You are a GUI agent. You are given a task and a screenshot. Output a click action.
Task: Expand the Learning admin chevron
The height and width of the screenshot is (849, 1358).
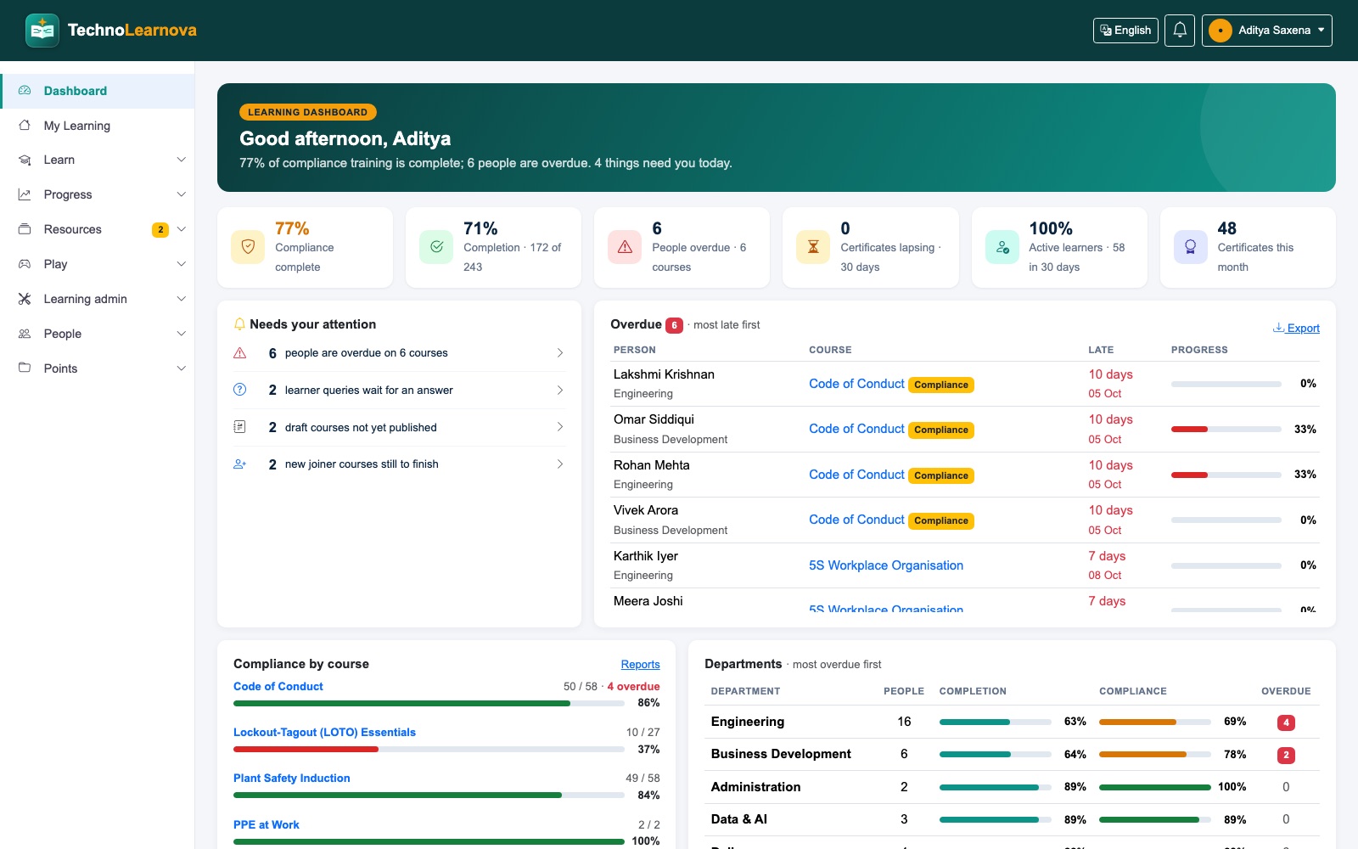(181, 299)
